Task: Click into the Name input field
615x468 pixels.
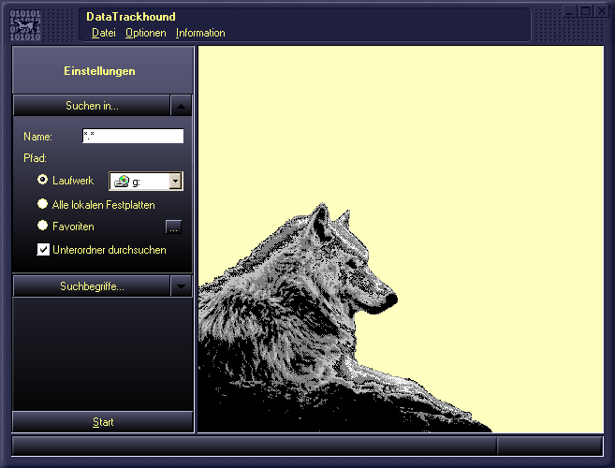Action: click(x=133, y=137)
